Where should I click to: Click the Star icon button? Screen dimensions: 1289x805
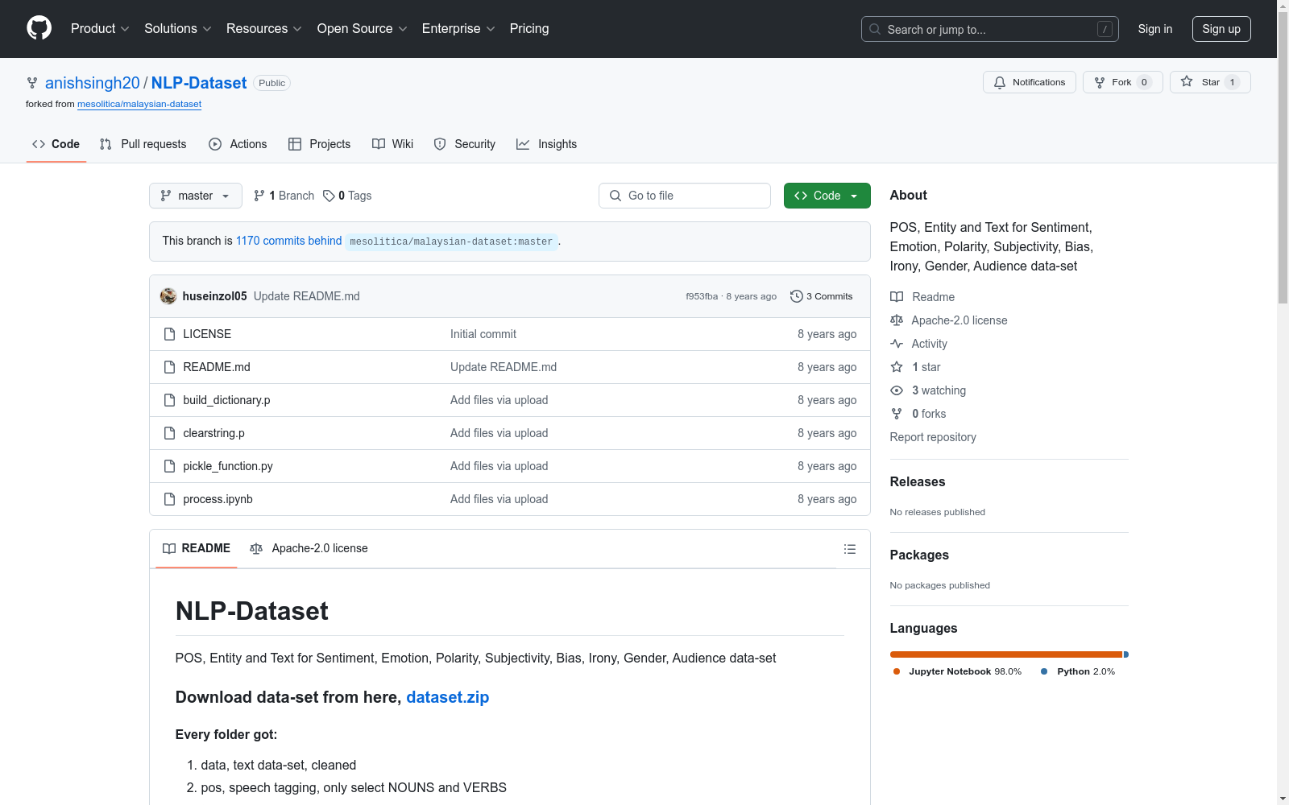tap(1187, 81)
